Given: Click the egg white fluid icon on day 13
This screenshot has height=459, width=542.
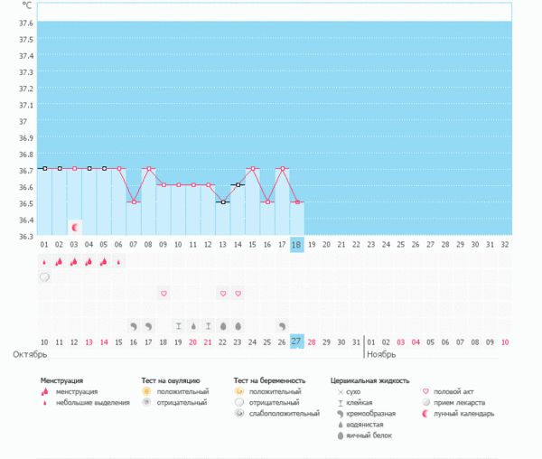Looking at the screenshot, I should click(223, 325).
